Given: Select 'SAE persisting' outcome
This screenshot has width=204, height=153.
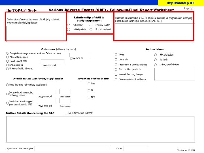Looking at the screenshot, I should click(x=7, y=65).
